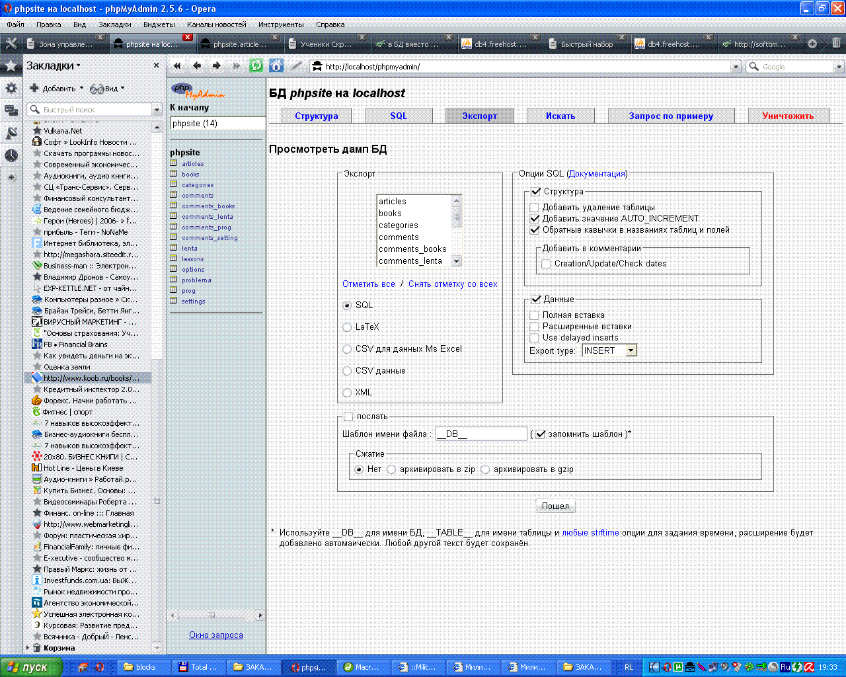This screenshot has height=677, width=846.
Task: Click the closed tabs trash icon
Action: [836, 44]
